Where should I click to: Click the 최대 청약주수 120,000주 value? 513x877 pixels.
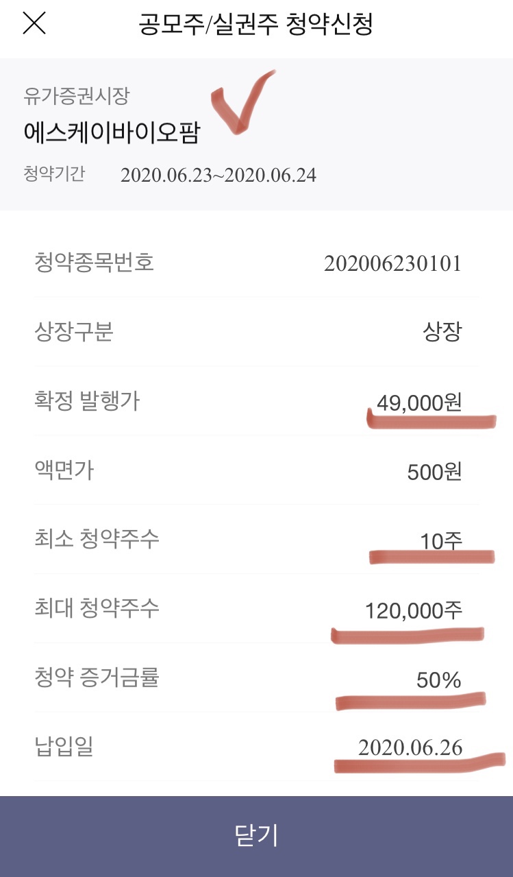[414, 610]
